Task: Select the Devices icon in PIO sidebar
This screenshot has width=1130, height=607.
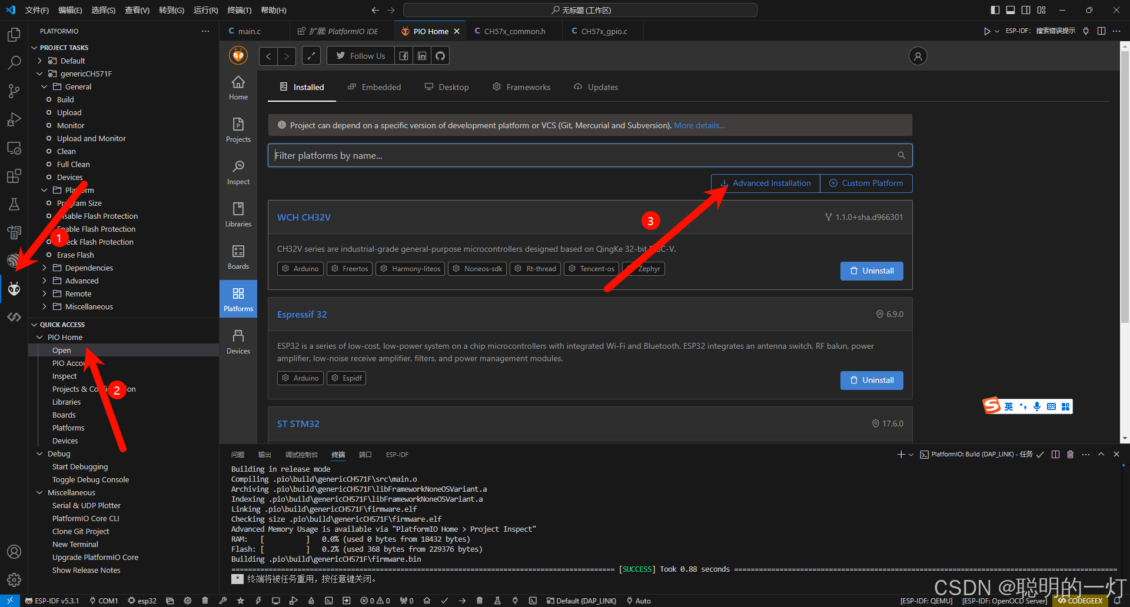Action: pos(238,341)
